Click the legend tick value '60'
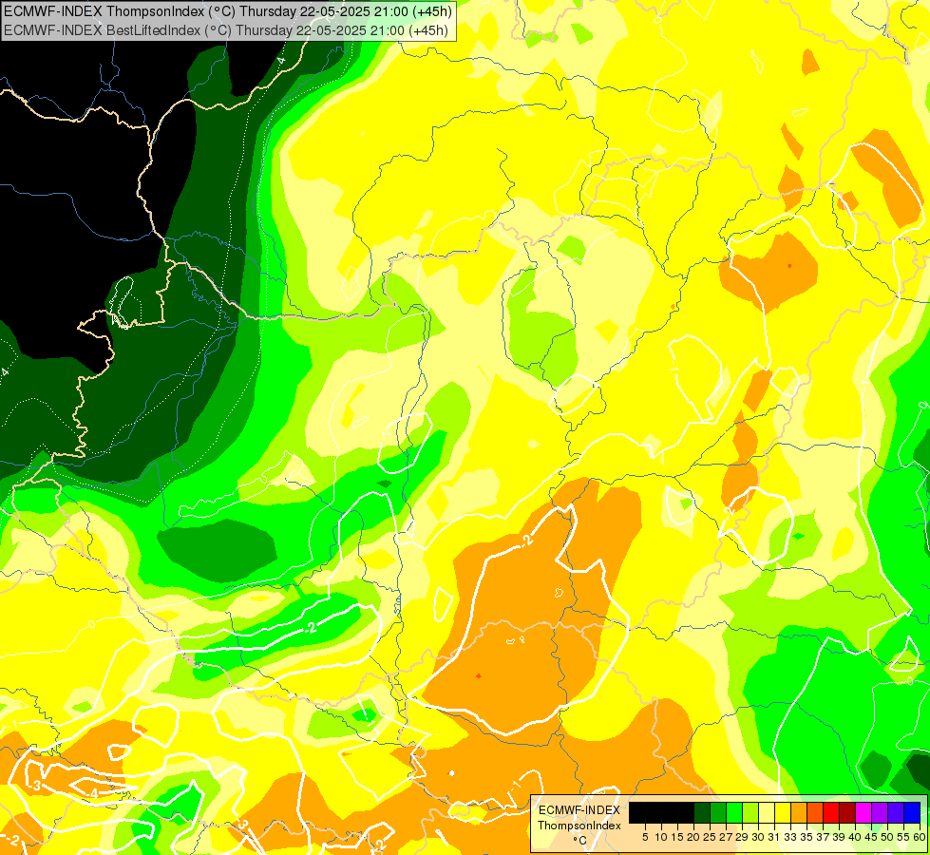 click(920, 837)
